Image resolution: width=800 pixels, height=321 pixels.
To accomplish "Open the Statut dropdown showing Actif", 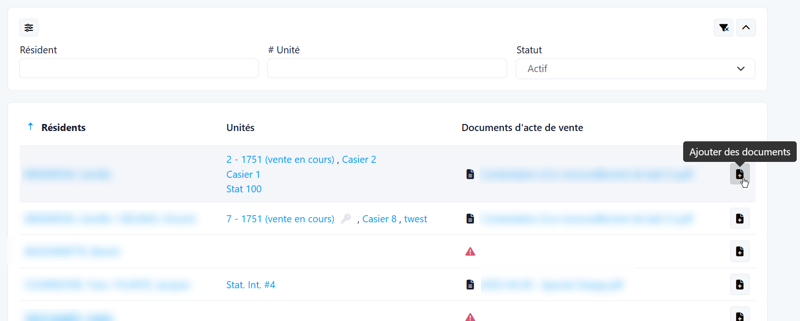I will 635,69.
